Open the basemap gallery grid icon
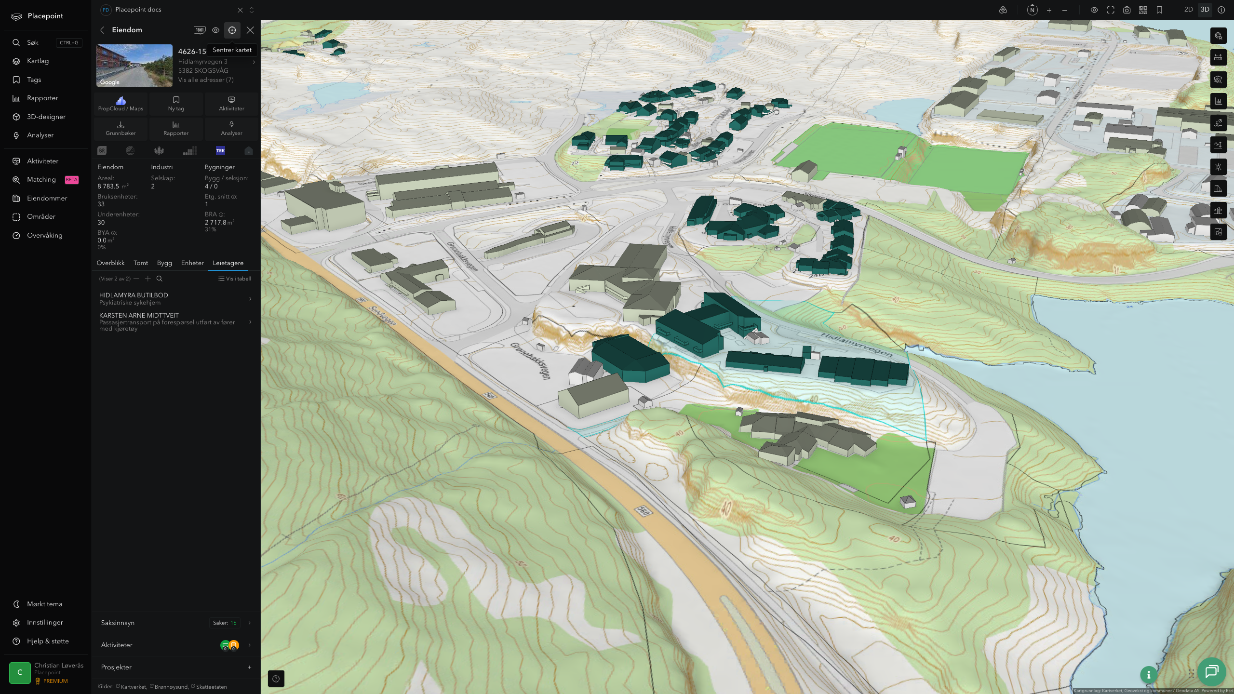 pyautogui.click(x=1143, y=10)
